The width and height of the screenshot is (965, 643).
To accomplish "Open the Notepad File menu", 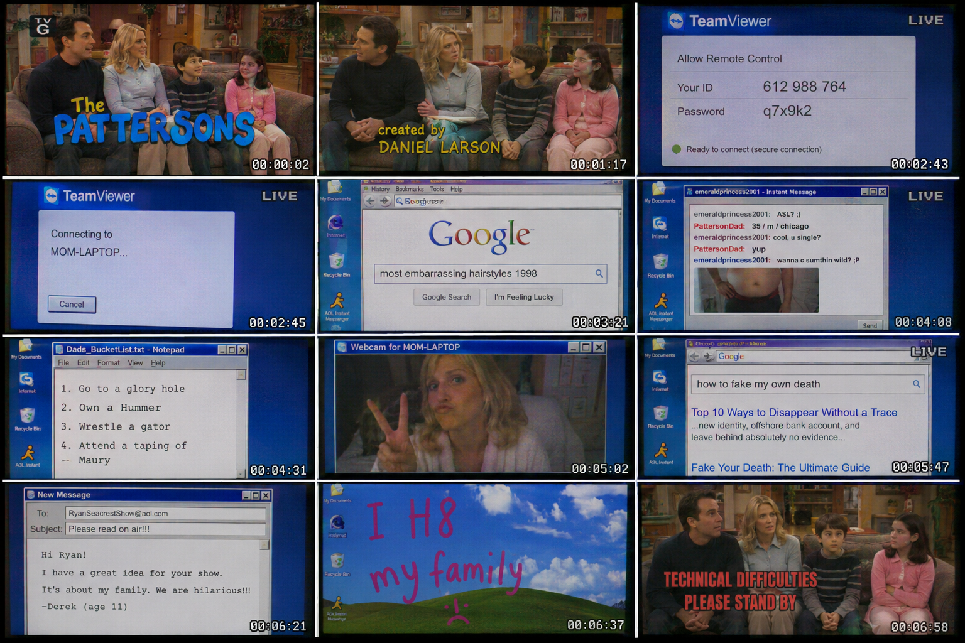I will 63,363.
